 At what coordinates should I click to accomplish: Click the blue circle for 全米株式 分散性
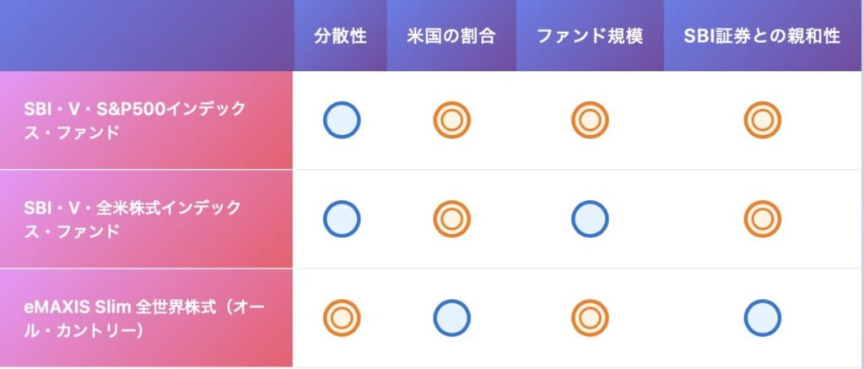coord(342,219)
